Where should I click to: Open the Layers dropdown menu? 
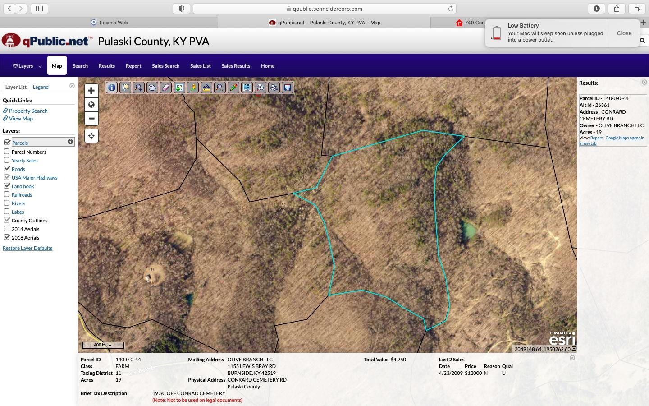27,66
